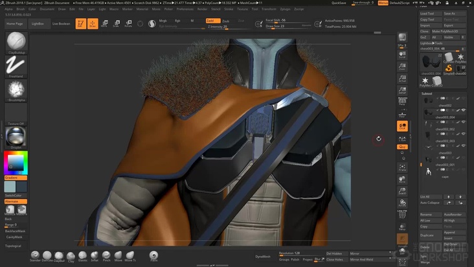Click the Line Fill PolyF icon
Viewport: 474px width, 267px height.
(402, 214)
